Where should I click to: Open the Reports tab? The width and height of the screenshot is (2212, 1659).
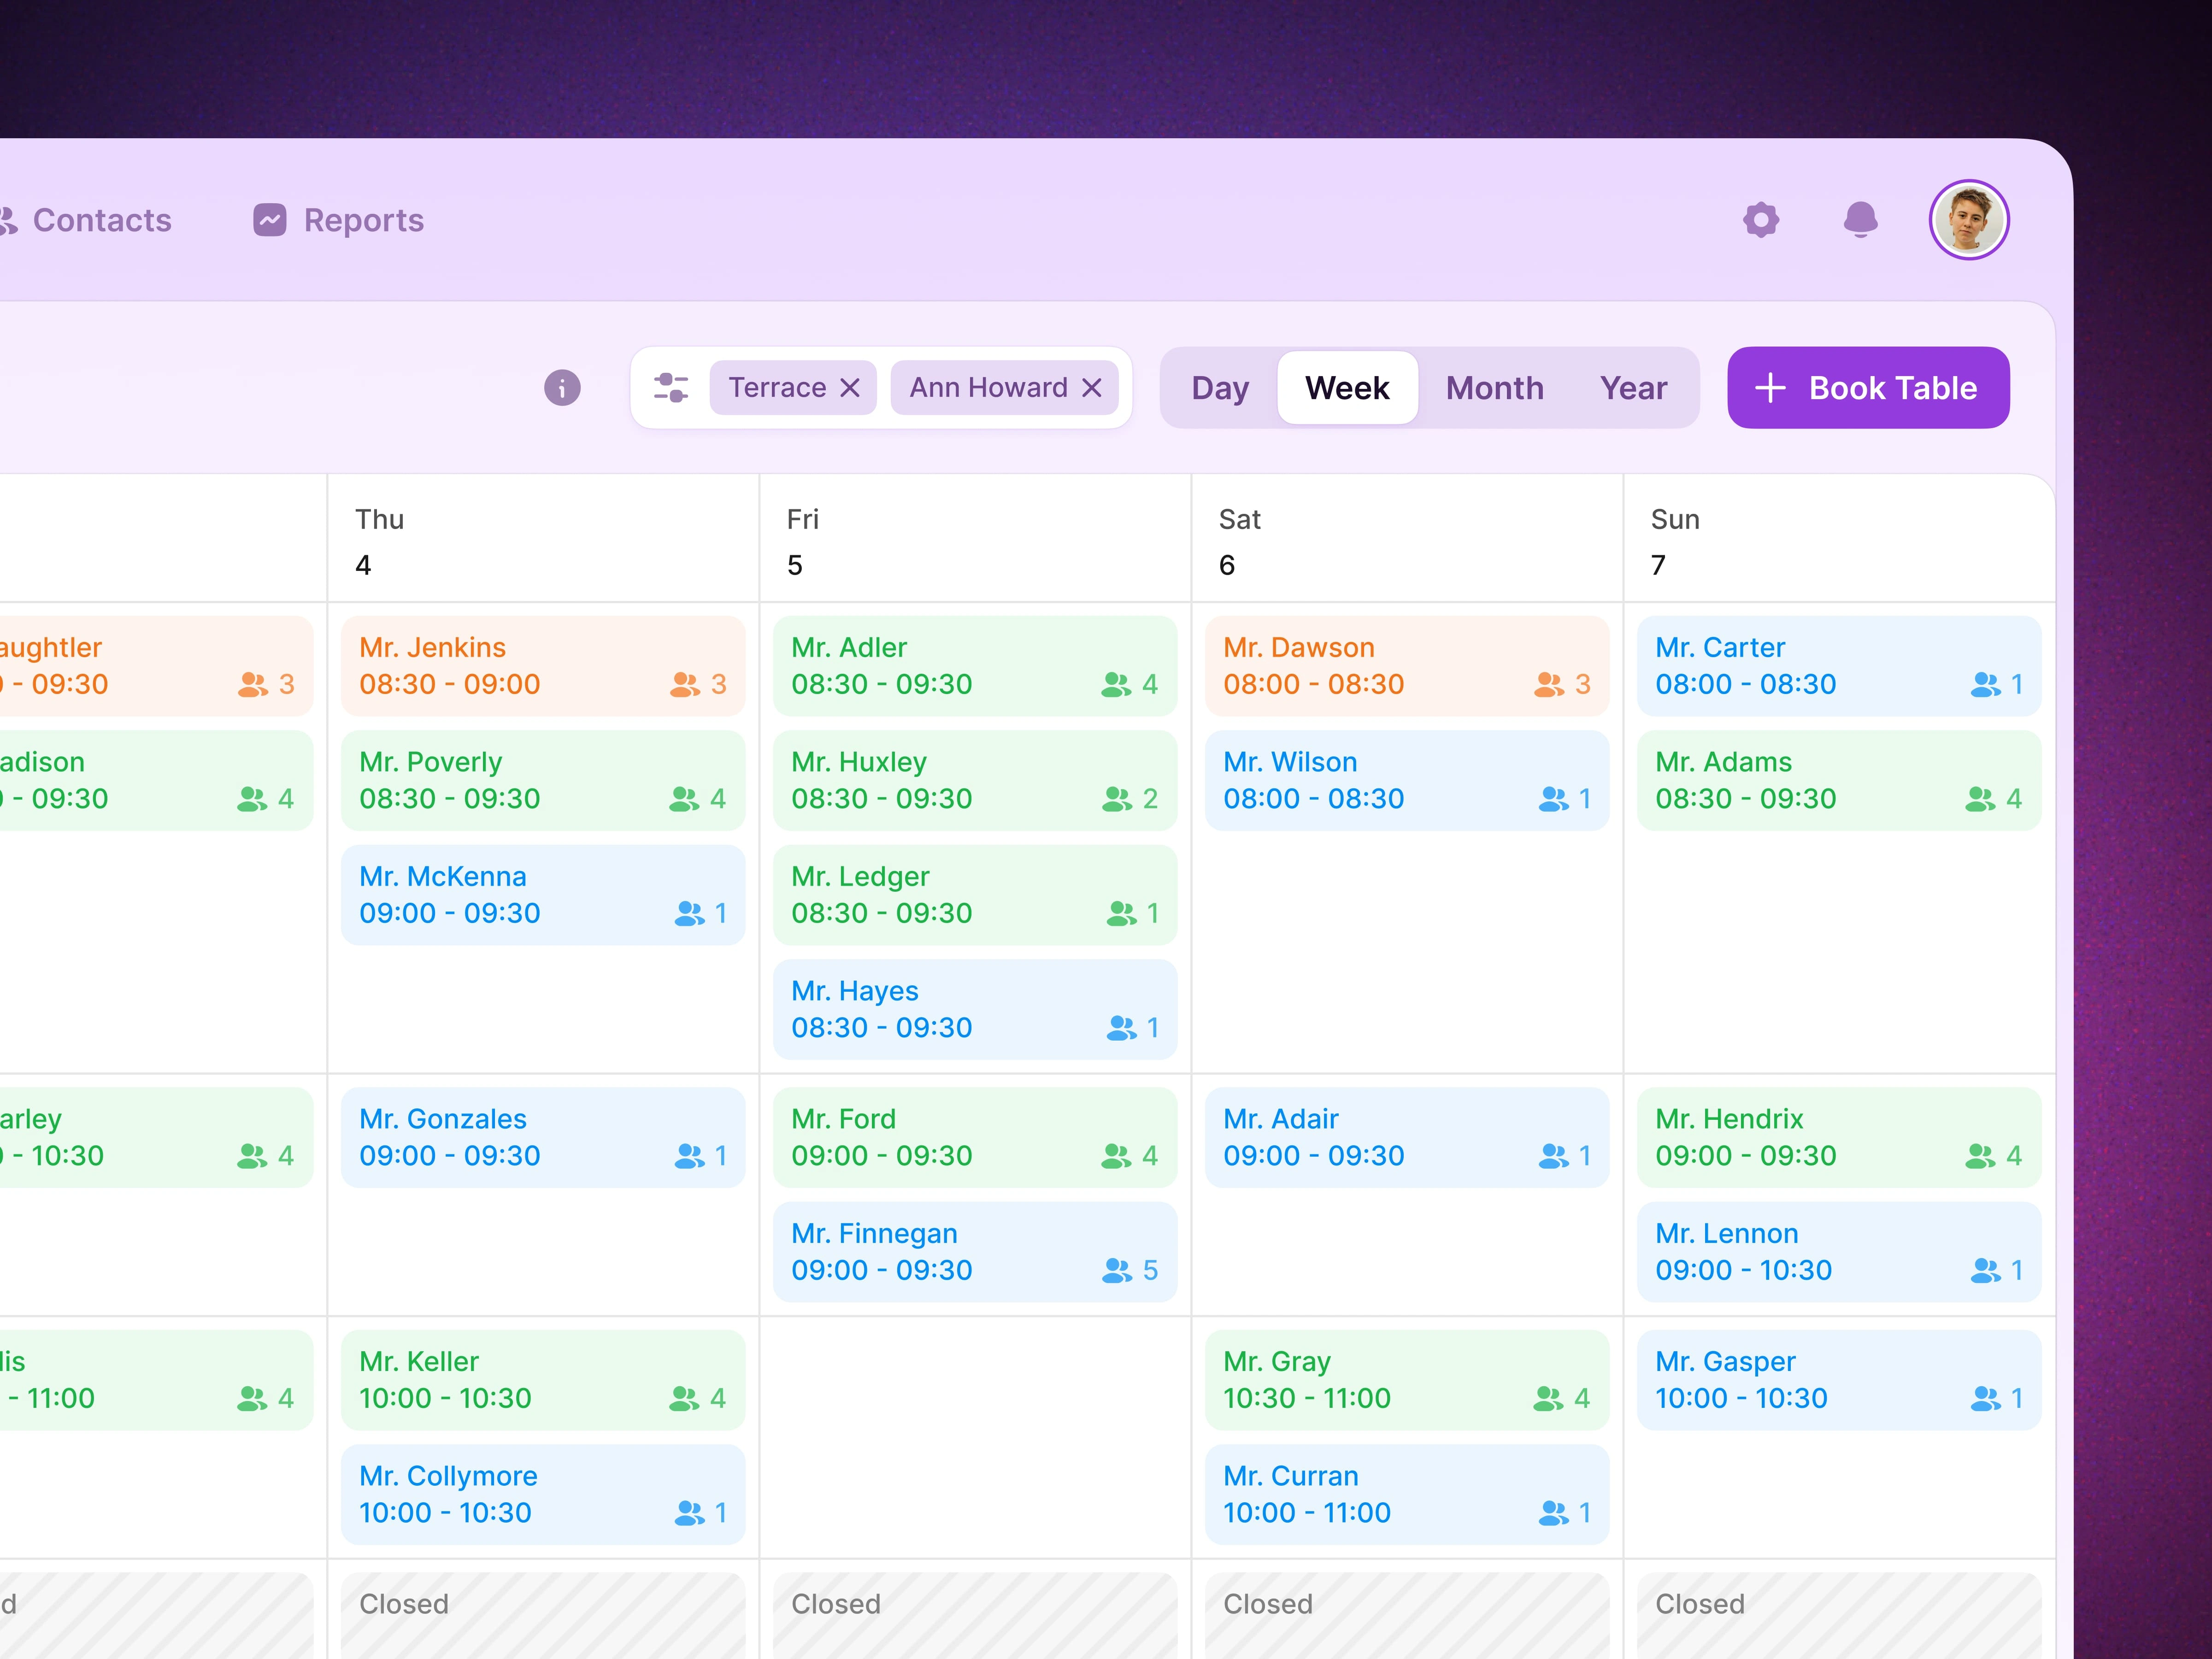click(x=363, y=220)
